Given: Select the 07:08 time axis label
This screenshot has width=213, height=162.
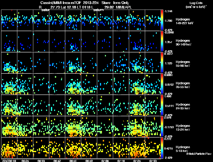Looking at the screenshot, I should 105,161.
